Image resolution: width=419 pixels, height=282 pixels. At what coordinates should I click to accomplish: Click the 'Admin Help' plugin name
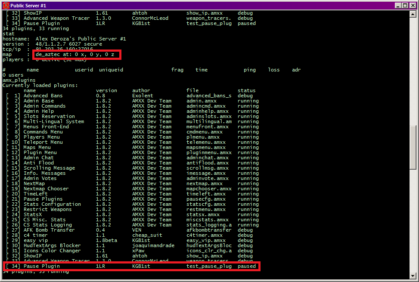point(38,111)
